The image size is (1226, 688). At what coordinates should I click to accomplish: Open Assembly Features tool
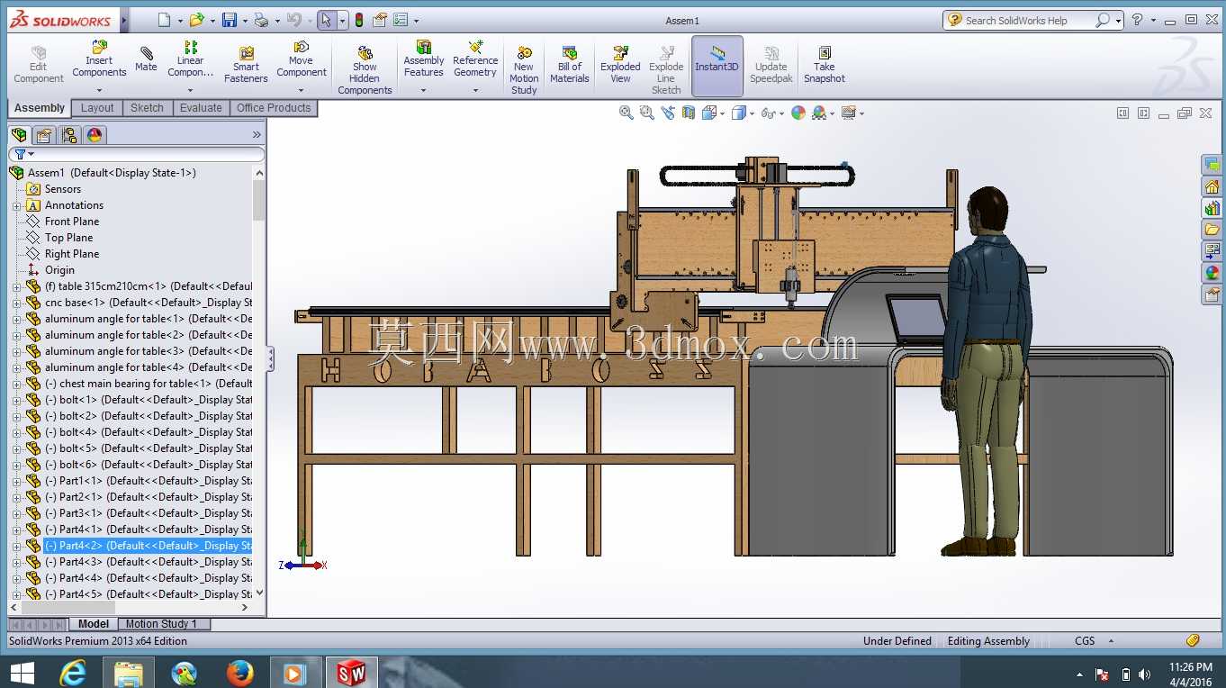tap(423, 59)
